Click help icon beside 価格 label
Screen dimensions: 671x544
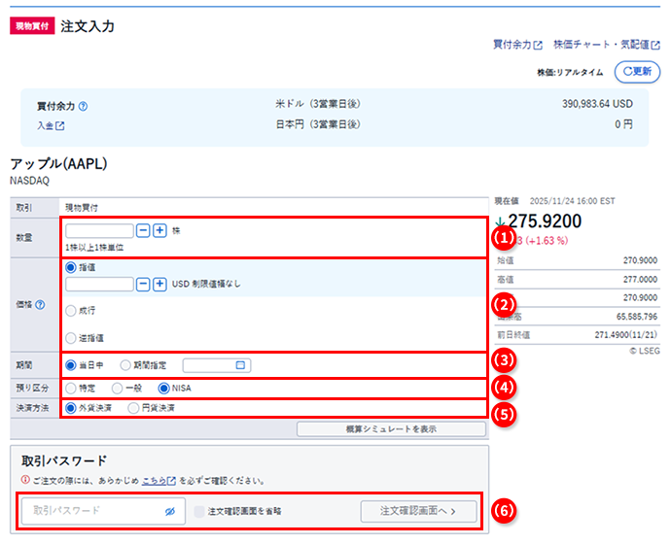tap(41, 304)
